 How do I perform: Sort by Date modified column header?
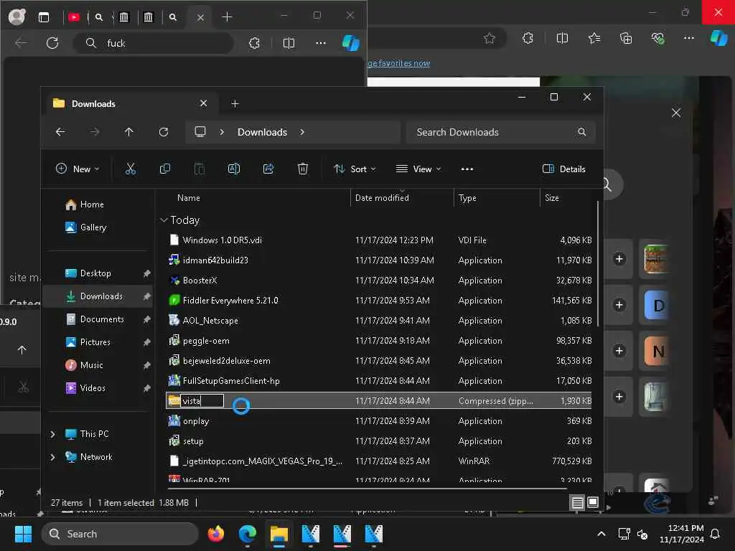point(382,198)
